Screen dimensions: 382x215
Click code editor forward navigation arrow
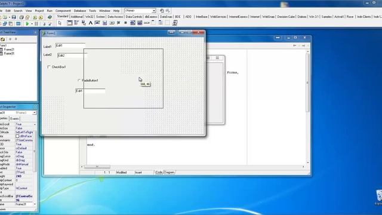click(303, 45)
